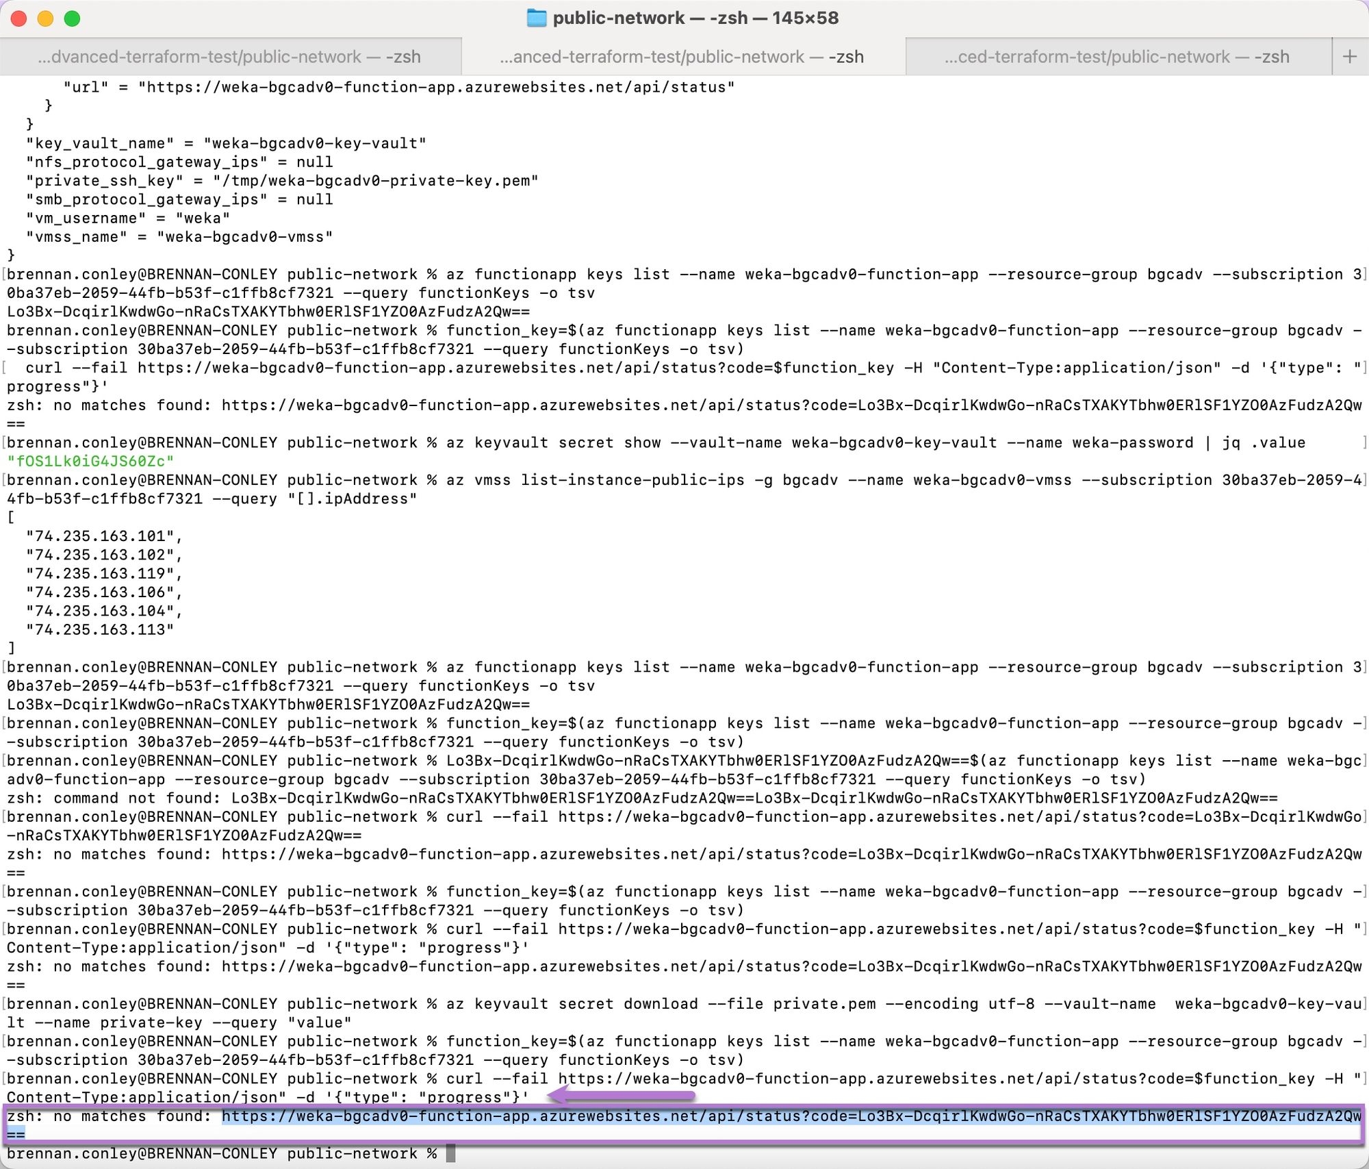Close the terminal window with red button

[x=19, y=18]
